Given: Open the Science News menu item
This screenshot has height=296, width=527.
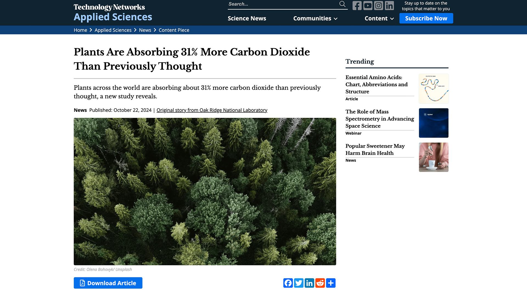Looking at the screenshot, I should (x=247, y=18).
